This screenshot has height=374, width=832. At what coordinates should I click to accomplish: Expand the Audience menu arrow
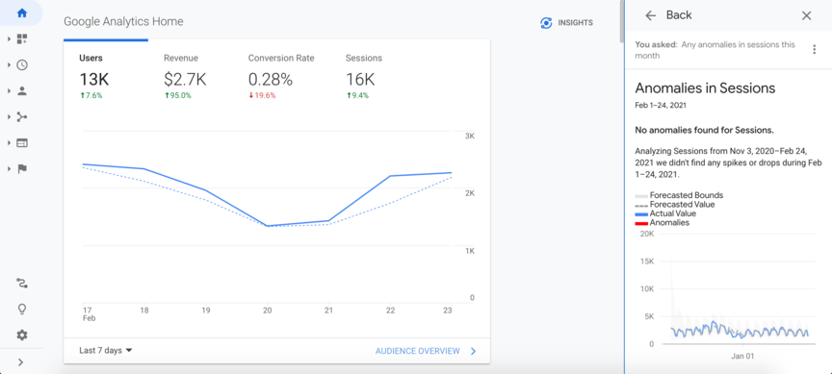(x=9, y=90)
